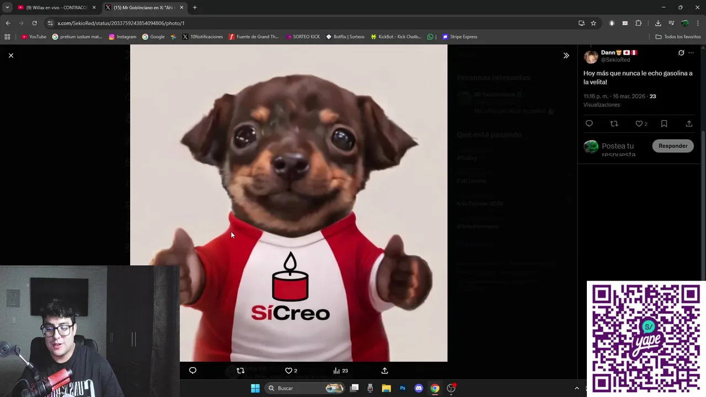View site information icon in address bar
Viewport: 706px width, 397px height.
pos(50,23)
